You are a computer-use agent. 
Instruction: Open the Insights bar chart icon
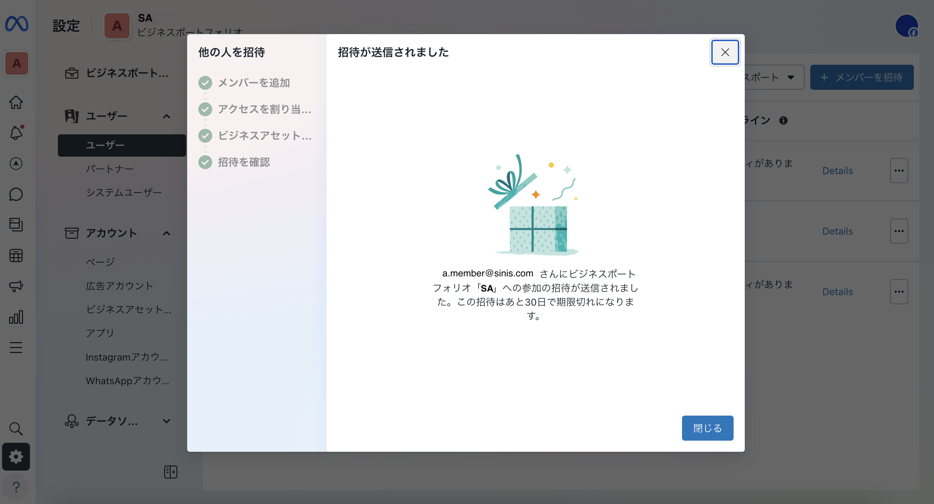click(x=16, y=317)
